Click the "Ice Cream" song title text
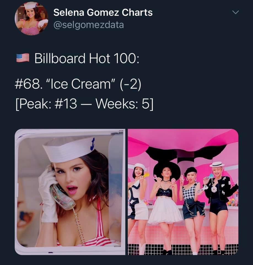Screen dimensions: 253x265 tap(80, 84)
